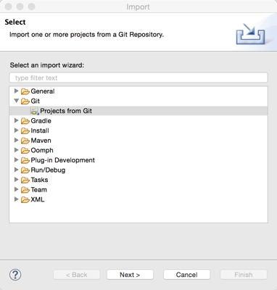The height and width of the screenshot is (290, 277).
Task: Click the Maven folder icon
Action: pos(25,141)
